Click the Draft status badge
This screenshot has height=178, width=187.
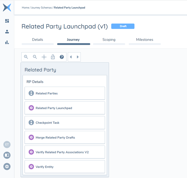(x=123, y=26)
